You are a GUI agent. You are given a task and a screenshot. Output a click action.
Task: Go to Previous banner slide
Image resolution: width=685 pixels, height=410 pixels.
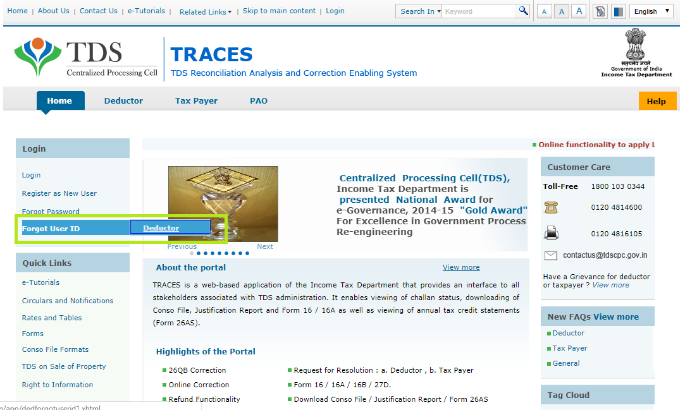182,246
